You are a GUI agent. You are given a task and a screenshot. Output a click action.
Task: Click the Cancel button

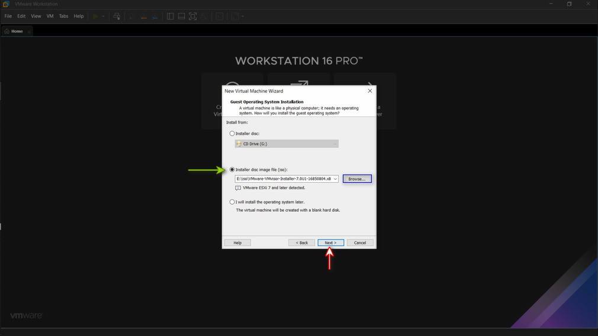359,243
